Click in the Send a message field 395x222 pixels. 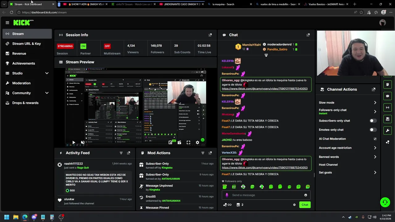click(x=265, y=195)
